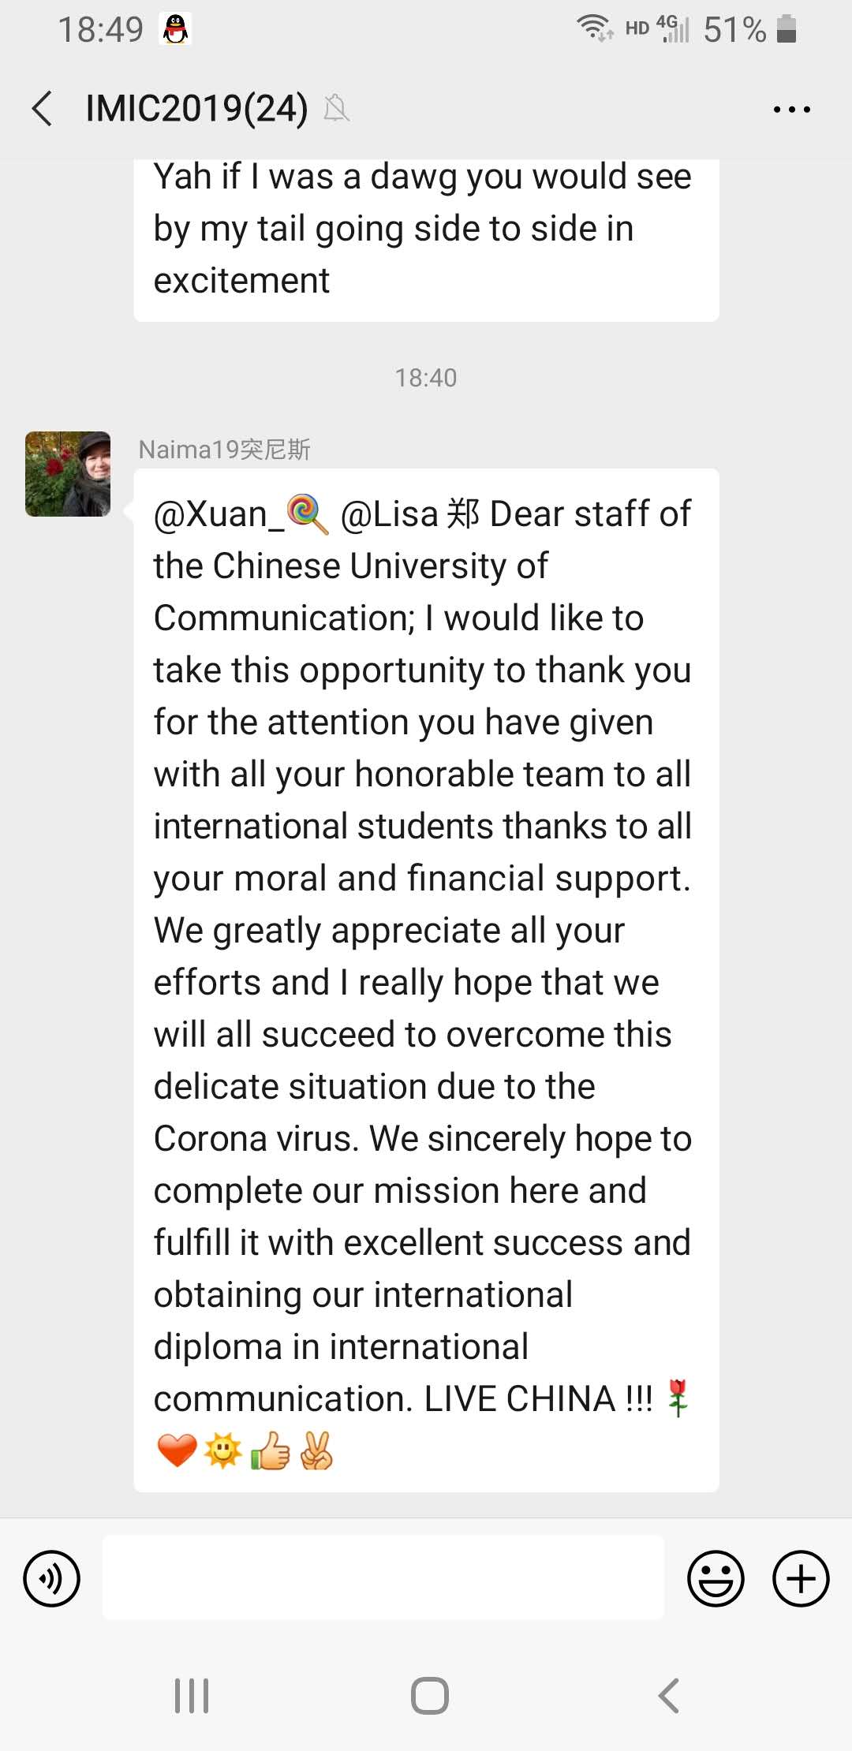The height and width of the screenshot is (1751, 852).
Task: Tap the back arrow beside IMIC2019
Action: click(x=43, y=109)
